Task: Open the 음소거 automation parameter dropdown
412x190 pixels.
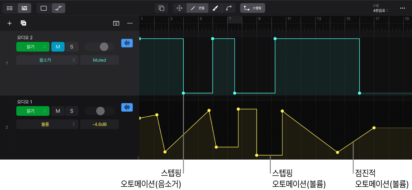Action: click(x=47, y=60)
